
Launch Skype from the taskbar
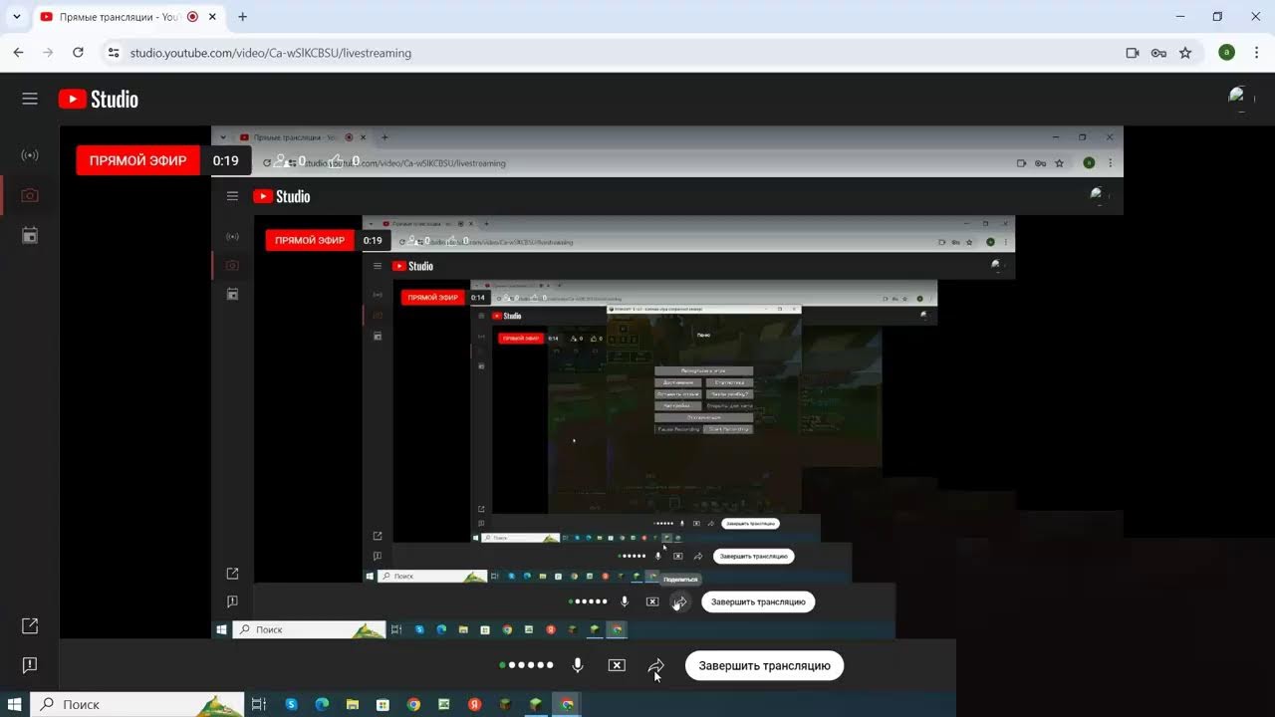[x=291, y=704]
